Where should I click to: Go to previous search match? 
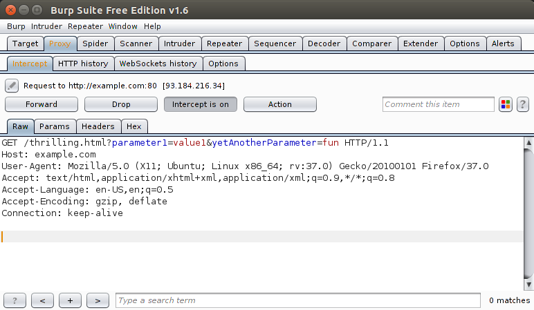point(42,300)
